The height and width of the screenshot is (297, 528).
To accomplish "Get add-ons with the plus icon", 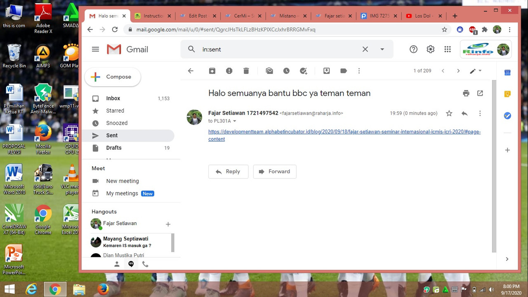I will pos(508,150).
